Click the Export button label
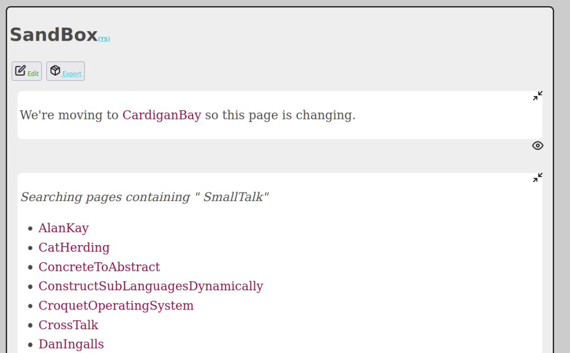The width and height of the screenshot is (570, 353). (72, 74)
